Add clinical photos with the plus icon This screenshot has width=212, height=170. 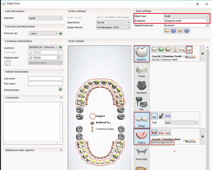[x=61, y=89]
